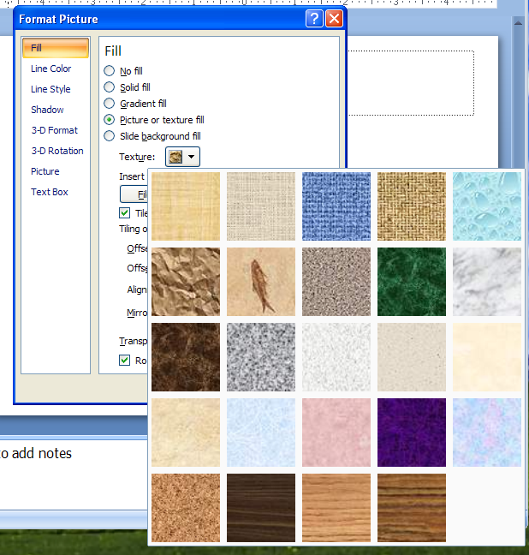
Task: Toggle the Rotate with shape checkbox
Action: [x=124, y=361]
